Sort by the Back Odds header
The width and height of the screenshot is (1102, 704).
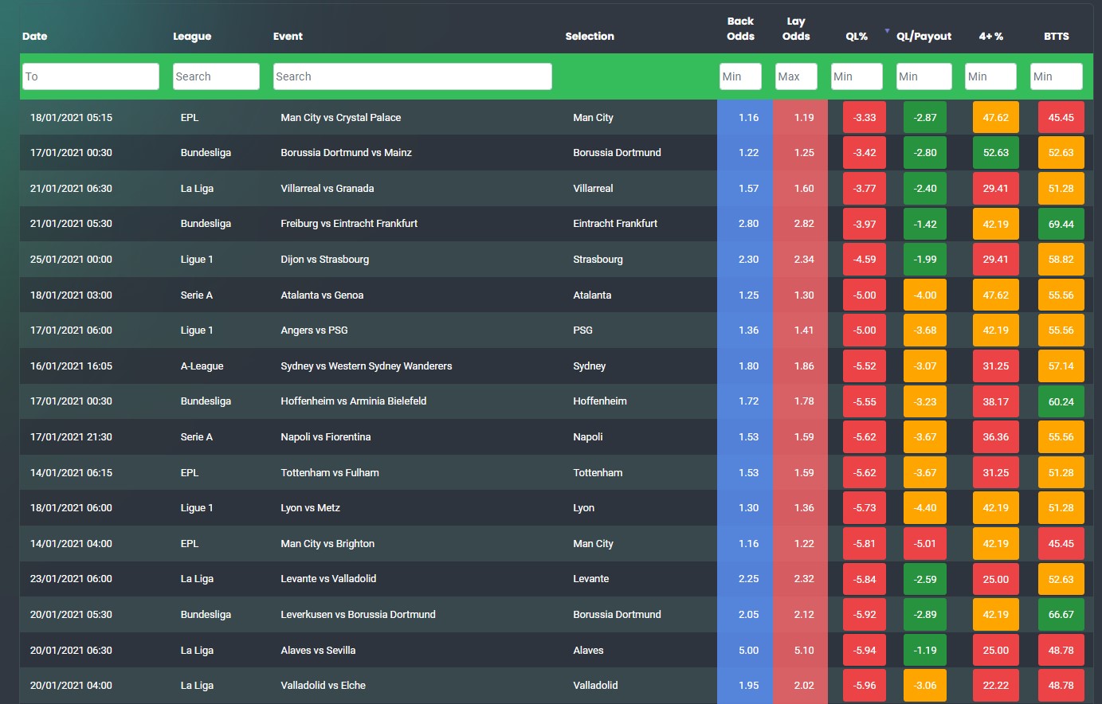point(740,29)
